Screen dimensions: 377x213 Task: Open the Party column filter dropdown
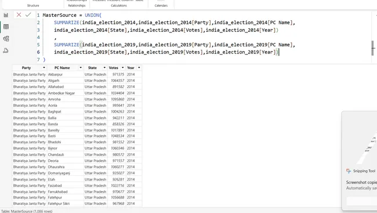pos(44,68)
